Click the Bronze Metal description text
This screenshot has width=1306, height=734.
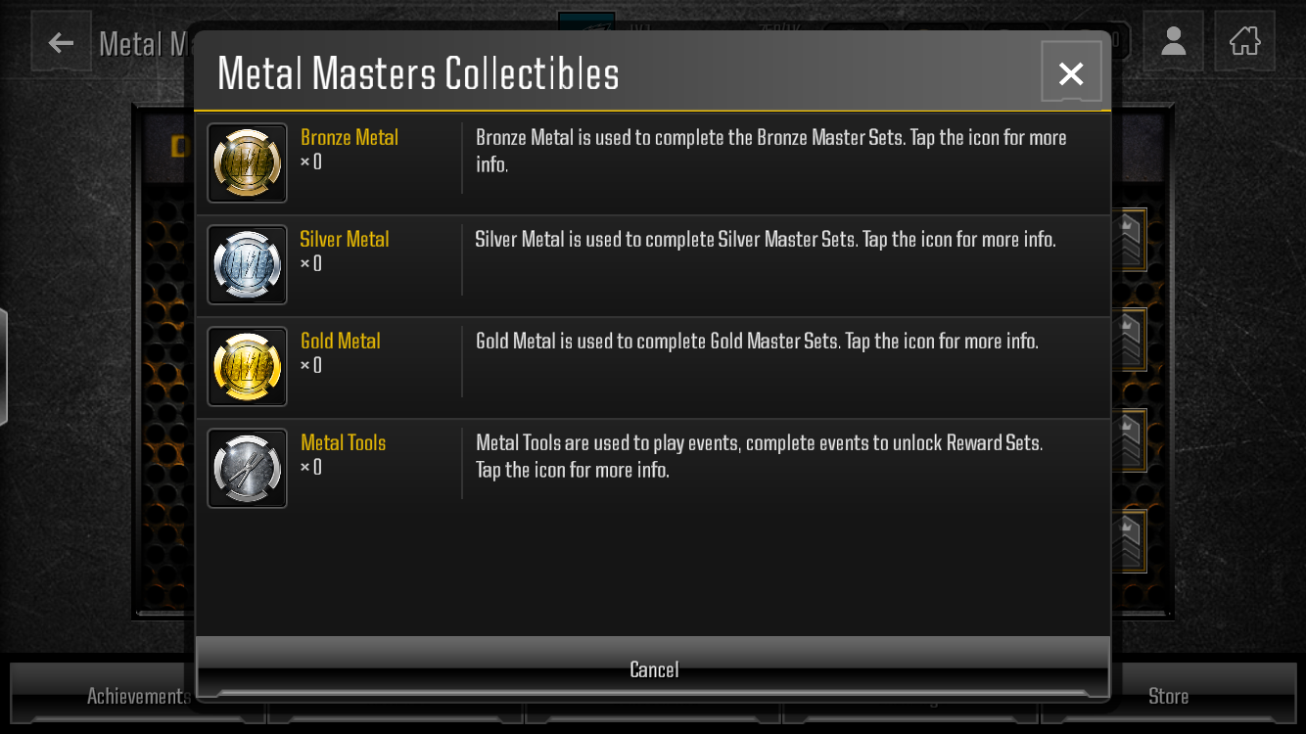771,151
